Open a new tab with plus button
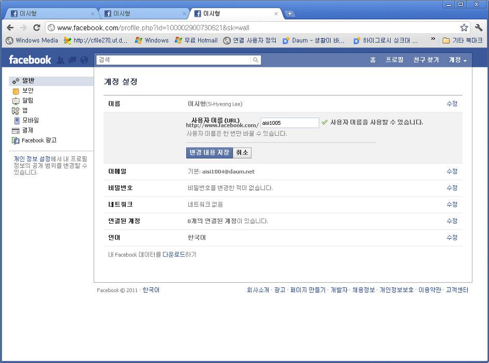This screenshot has width=489, height=363. tap(290, 14)
